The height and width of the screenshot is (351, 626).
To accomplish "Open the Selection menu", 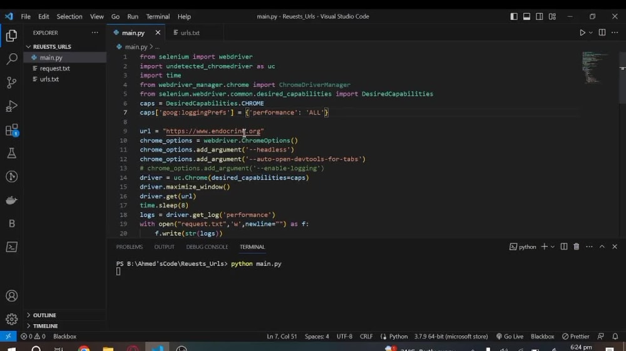I will pos(69,16).
